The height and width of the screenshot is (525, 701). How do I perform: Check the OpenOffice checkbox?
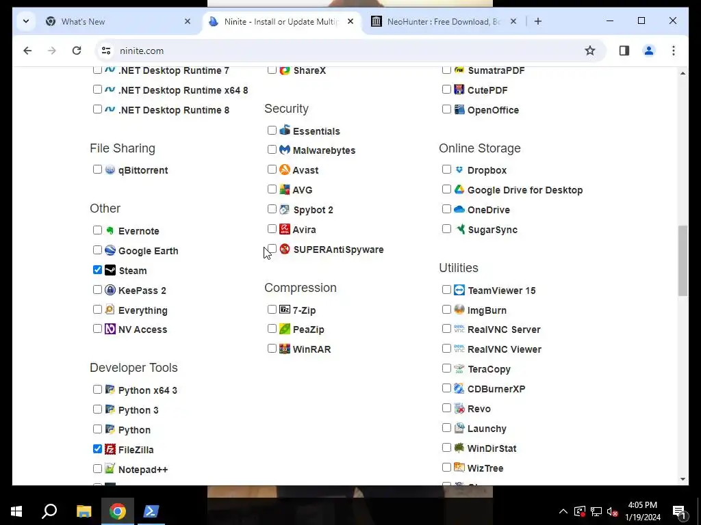[446, 109]
